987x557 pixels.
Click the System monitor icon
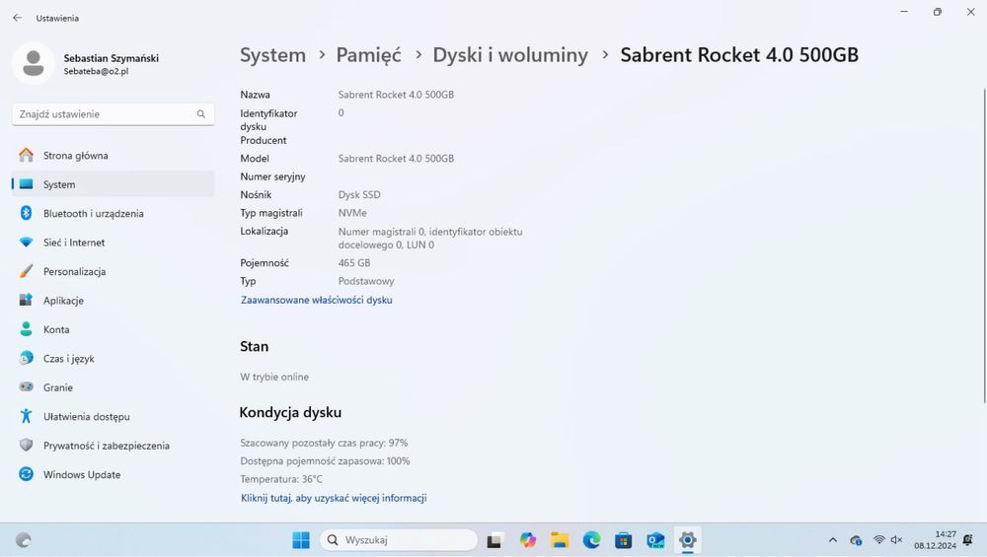(x=26, y=184)
